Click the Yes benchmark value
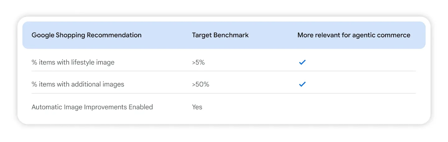Viewport: 448px width, 142px height. (x=197, y=107)
